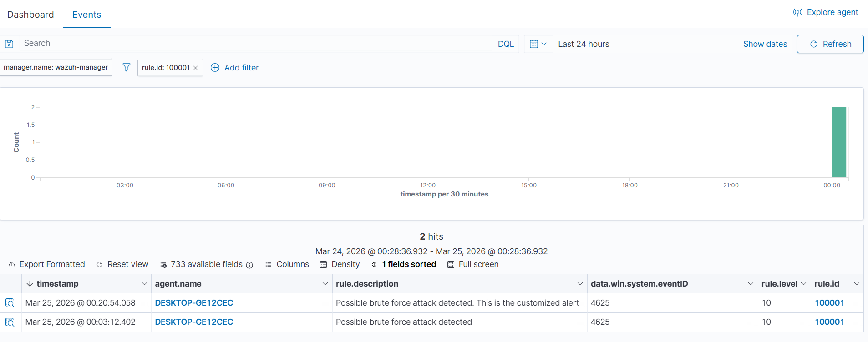Inspect the second event row details icon
Viewport: 868px width, 342px height.
click(x=10, y=322)
